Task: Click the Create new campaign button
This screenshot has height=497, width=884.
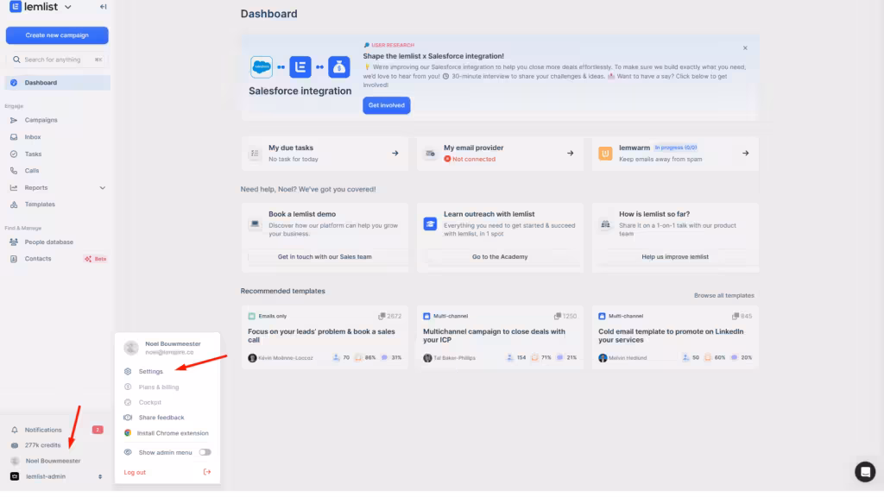Action: 57,35
